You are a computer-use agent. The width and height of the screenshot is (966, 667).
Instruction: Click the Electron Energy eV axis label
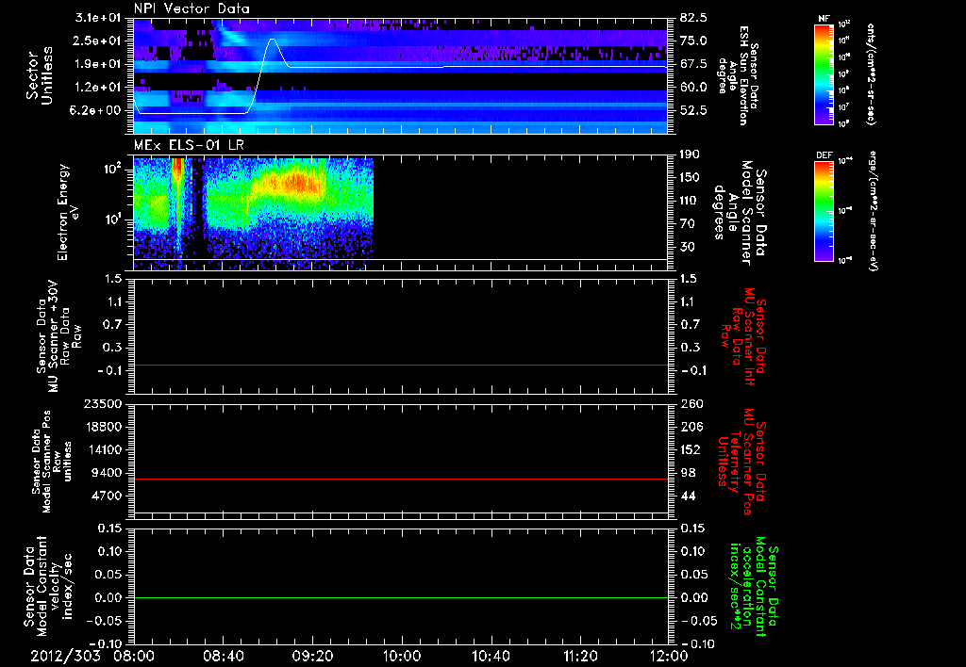[67, 212]
